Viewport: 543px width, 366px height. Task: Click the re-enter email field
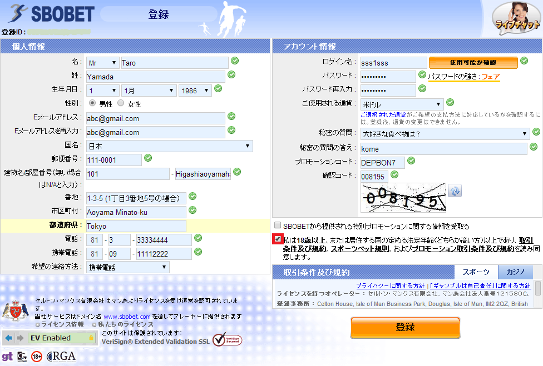(x=155, y=132)
